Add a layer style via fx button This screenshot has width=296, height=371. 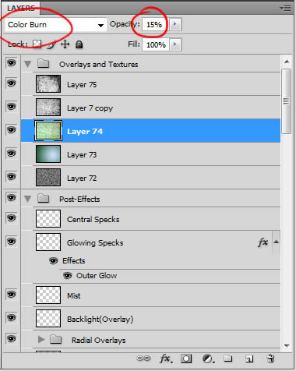(166, 359)
